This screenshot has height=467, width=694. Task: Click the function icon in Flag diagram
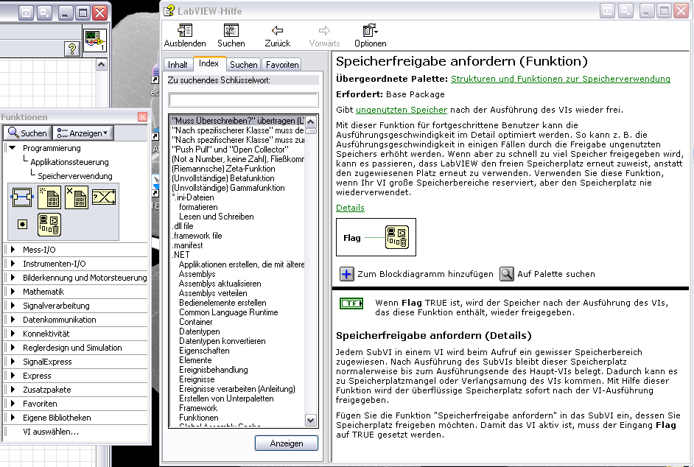pos(397,237)
